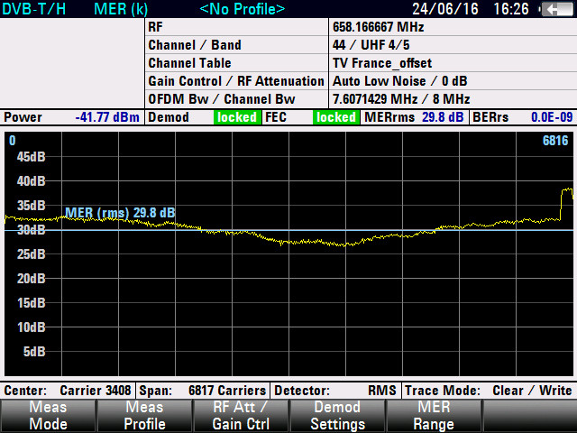Click the date 24/06/16
Screen dimensions: 577x433
coord(445,9)
